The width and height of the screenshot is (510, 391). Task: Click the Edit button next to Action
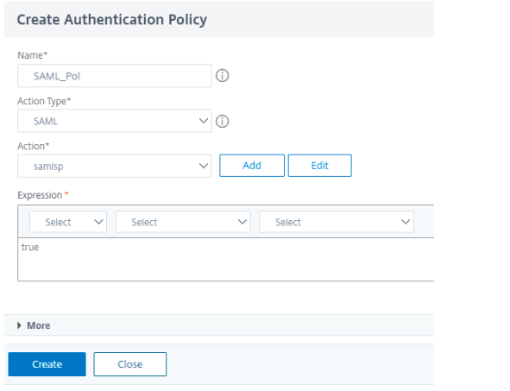click(320, 166)
